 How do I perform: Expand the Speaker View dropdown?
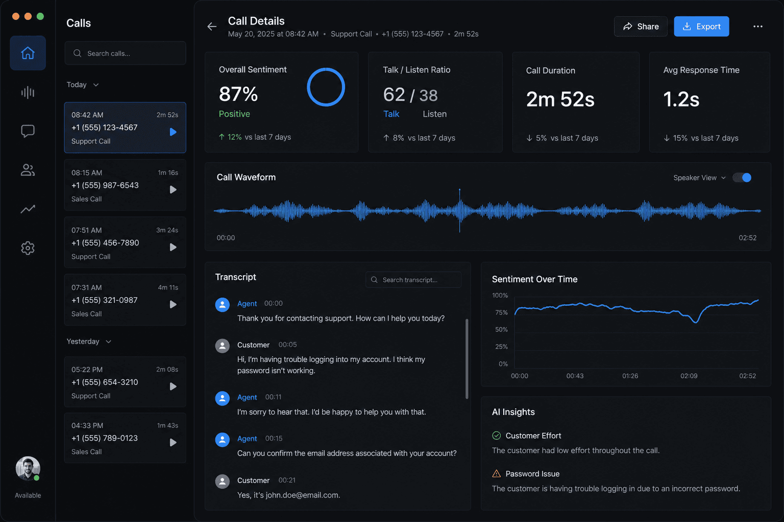(x=699, y=178)
